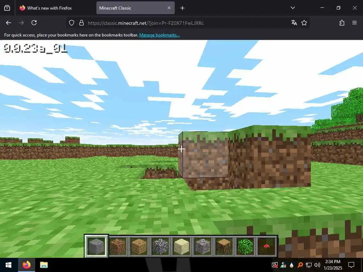Click the highlighted grass block face
363x272 pixels.
tap(205, 154)
